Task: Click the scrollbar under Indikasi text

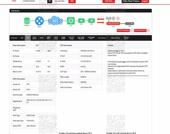Action: click(x=128, y=76)
